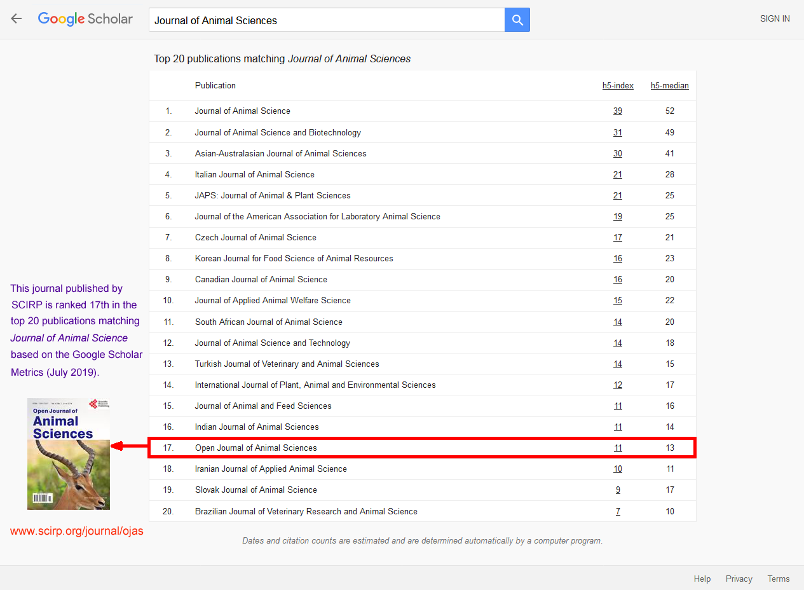This screenshot has height=590, width=804.
Task: Open h5-index 15 for Applied Animal Welfare Science
Action: click(x=618, y=301)
